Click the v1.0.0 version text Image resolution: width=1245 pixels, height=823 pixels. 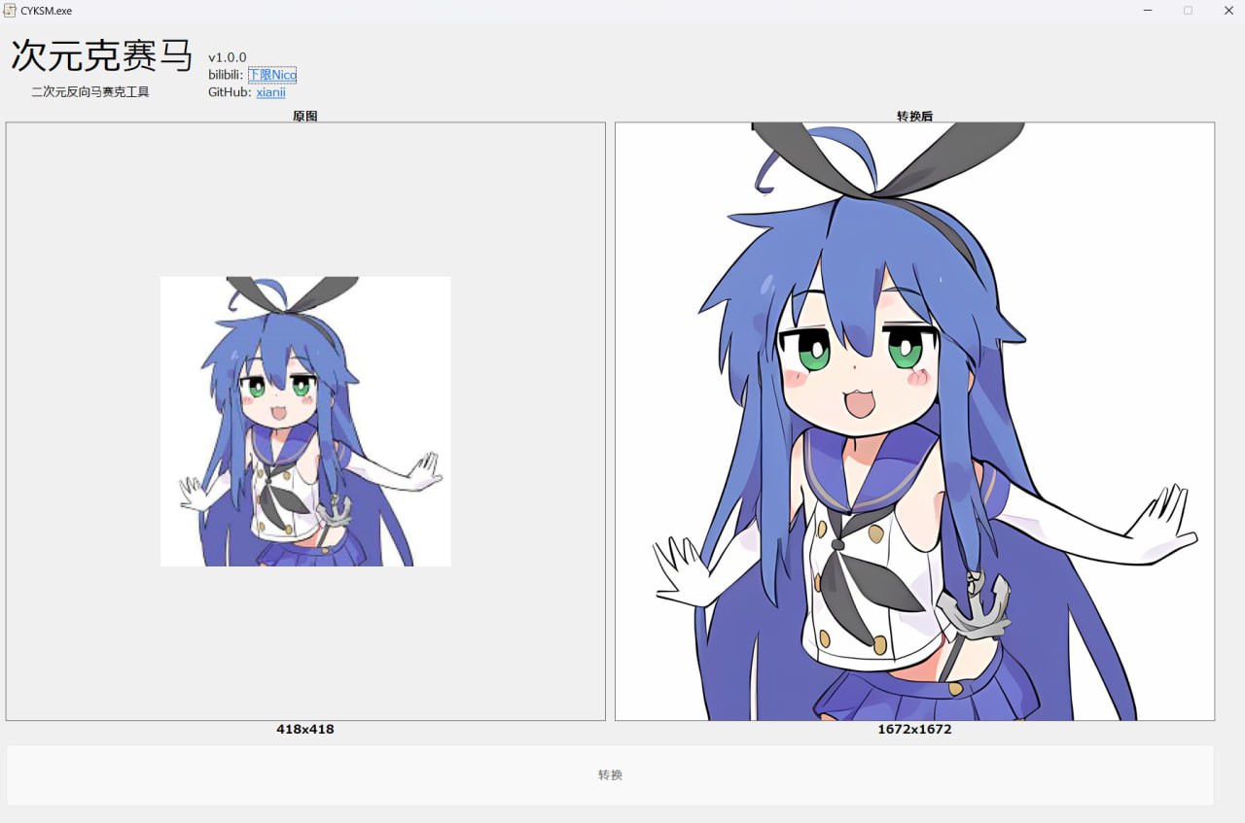tap(228, 57)
